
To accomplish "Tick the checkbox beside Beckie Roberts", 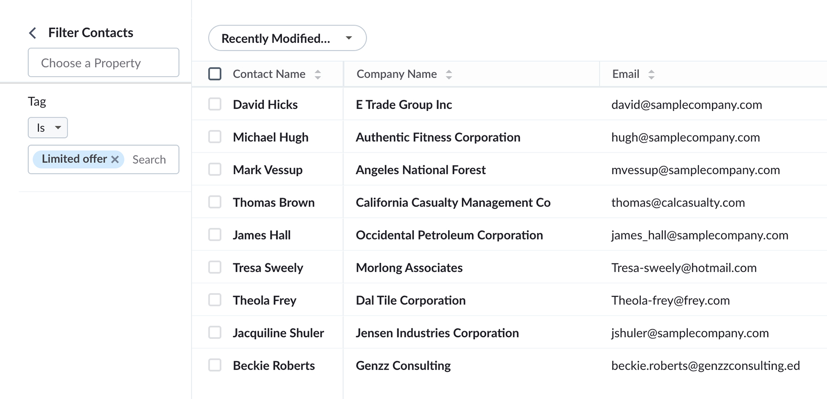I will pyautogui.click(x=215, y=365).
